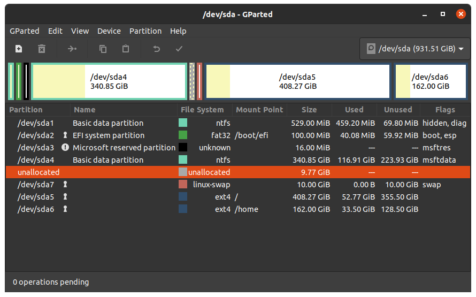Image resolution: width=476 pixels, height=297 pixels.
Task: Click the New partition toolbar icon
Action: pyautogui.click(x=19, y=49)
